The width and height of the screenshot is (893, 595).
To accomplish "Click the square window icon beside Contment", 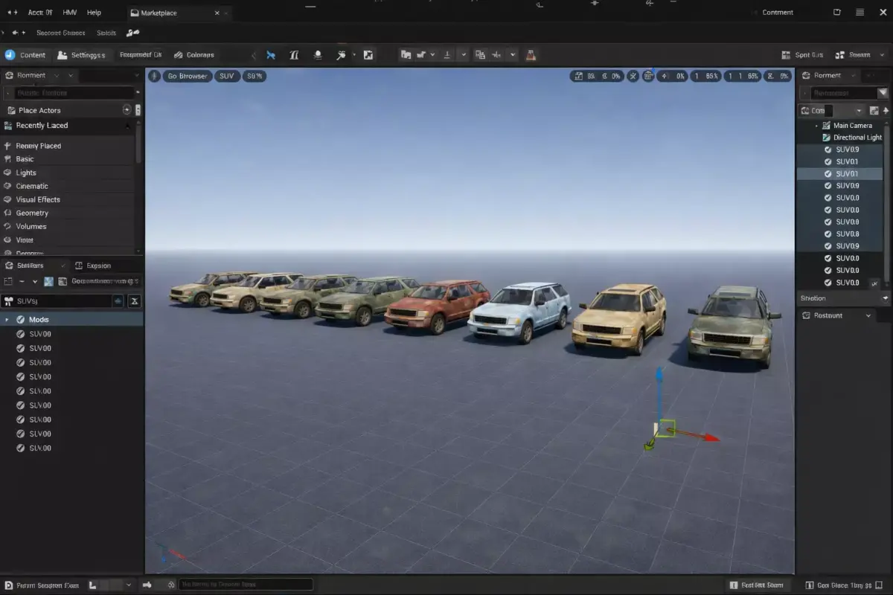I will (836, 12).
